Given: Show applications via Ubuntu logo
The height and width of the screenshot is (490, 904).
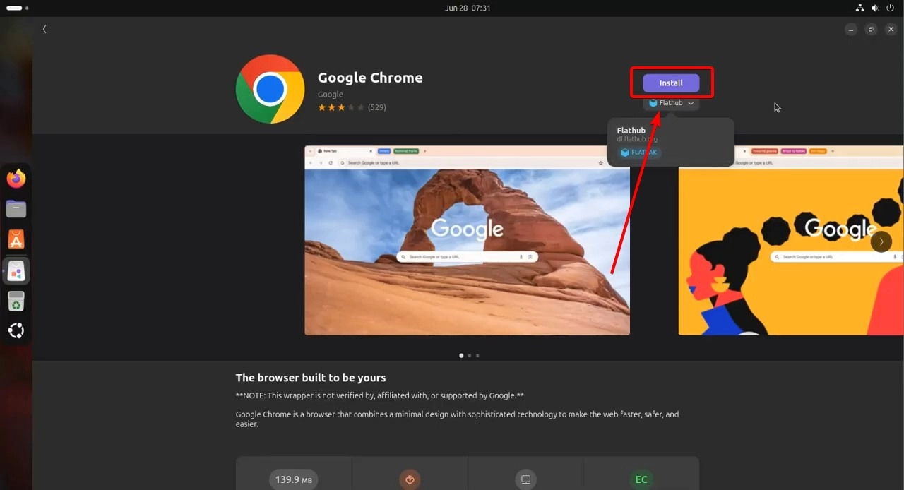Looking at the screenshot, I should [x=16, y=330].
